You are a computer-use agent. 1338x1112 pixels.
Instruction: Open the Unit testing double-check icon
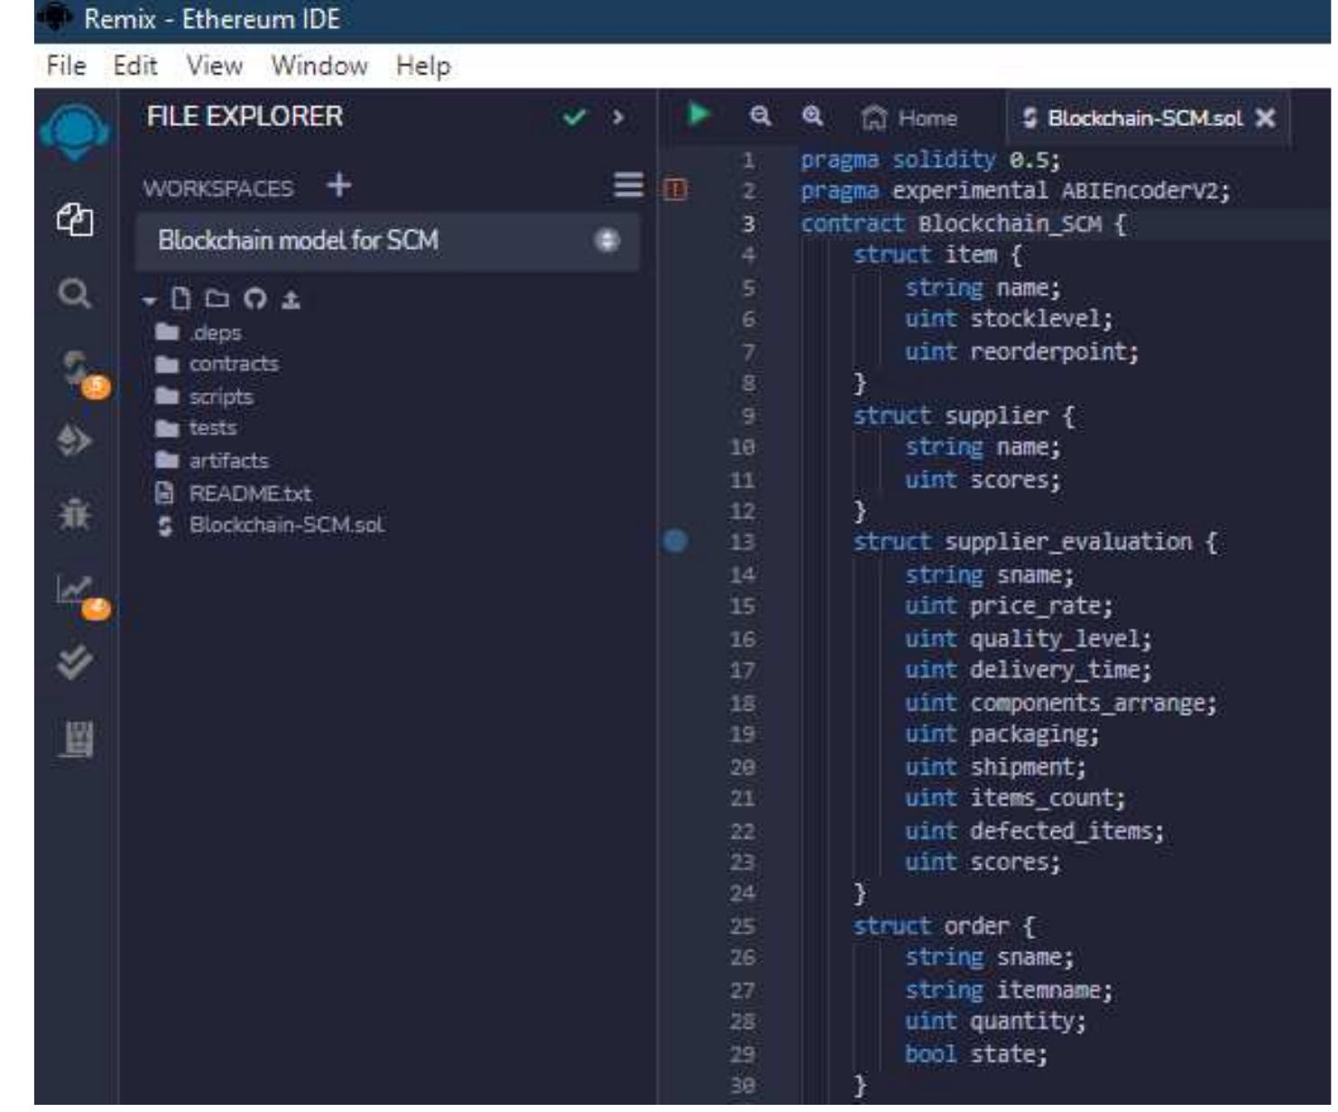pos(74,663)
